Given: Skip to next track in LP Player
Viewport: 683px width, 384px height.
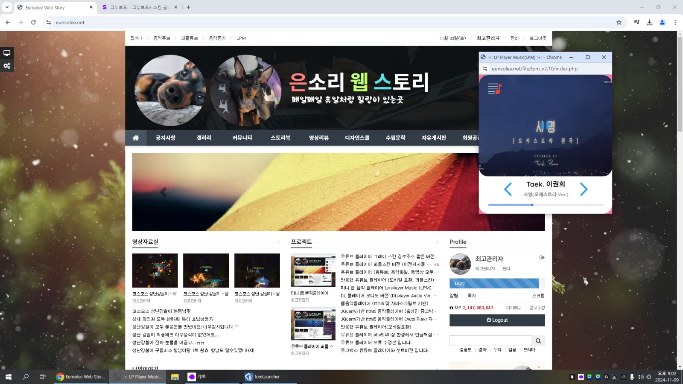Looking at the screenshot, I should click(x=584, y=189).
